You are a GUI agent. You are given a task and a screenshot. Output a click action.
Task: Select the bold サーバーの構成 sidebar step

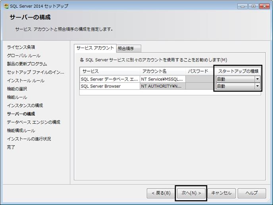pos(21,114)
